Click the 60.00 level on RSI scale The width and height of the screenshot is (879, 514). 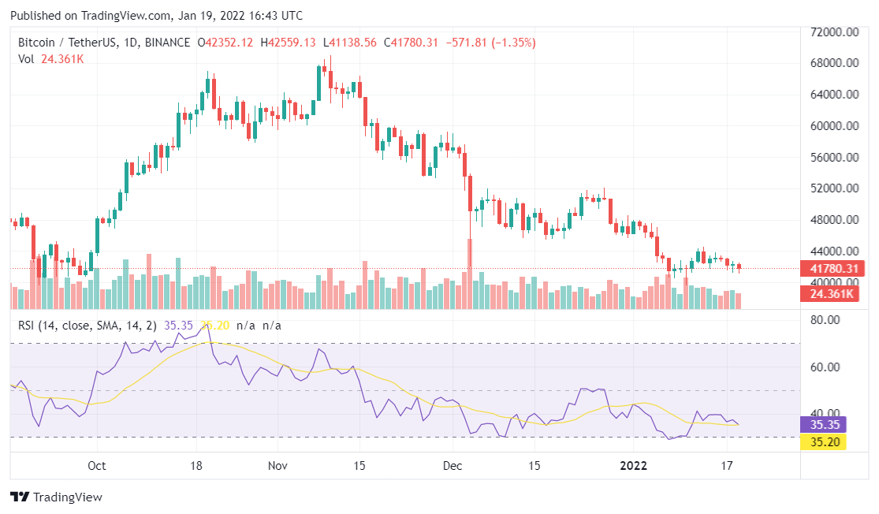coord(827,367)
